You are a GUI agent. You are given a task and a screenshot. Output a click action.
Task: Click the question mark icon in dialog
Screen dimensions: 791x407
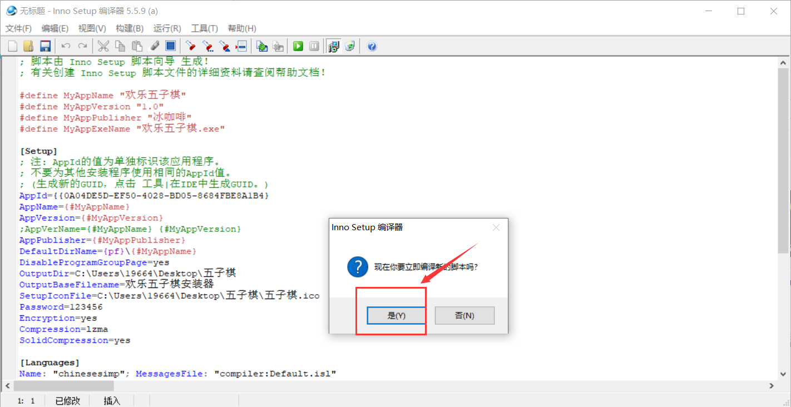358,267
